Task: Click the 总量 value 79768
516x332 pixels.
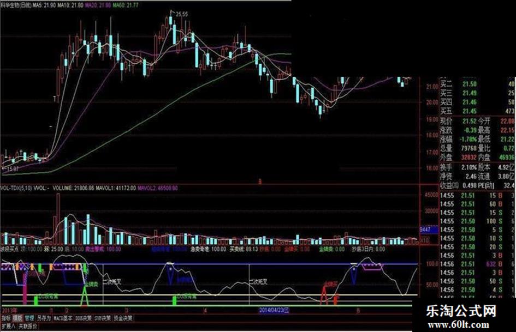Action: (x=468, y=149)
